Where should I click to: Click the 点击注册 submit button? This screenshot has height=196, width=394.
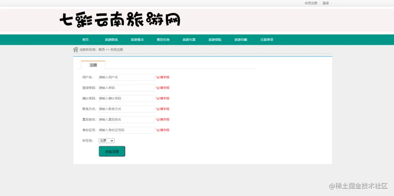112,151
